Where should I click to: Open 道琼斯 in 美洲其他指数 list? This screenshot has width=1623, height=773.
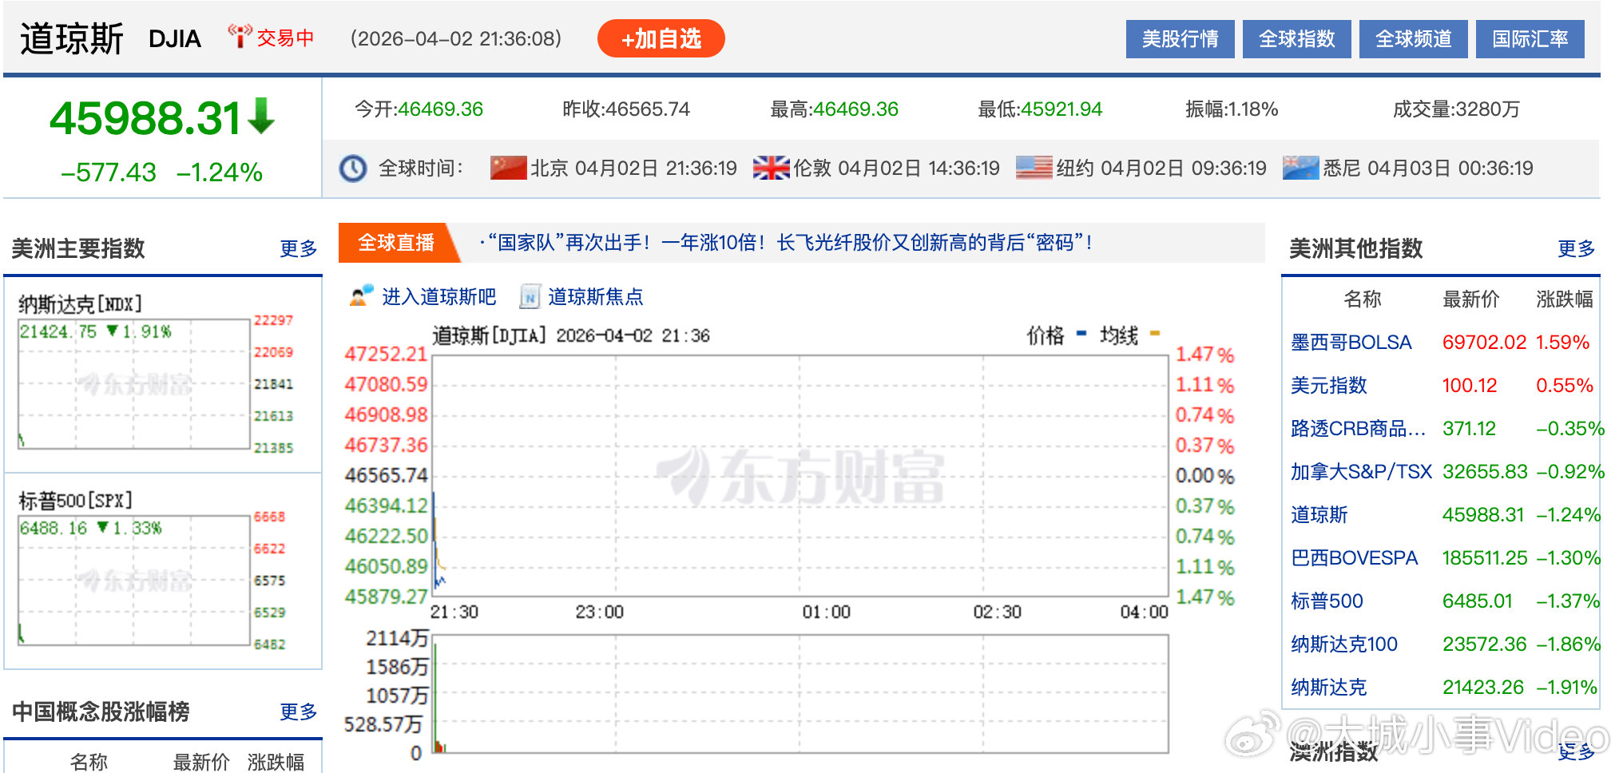1319,515
